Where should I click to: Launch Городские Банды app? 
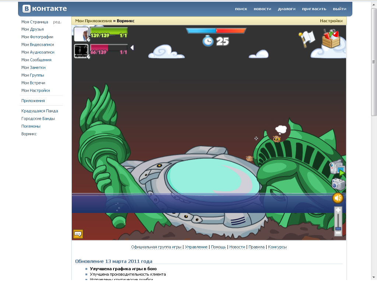pyautogui.click(x=38, y=119)
